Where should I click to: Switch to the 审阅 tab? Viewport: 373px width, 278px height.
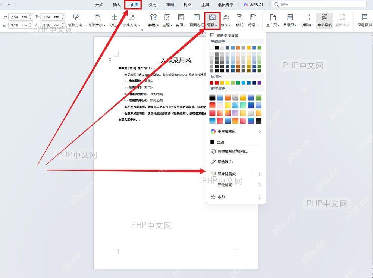[x=170, y=4]
